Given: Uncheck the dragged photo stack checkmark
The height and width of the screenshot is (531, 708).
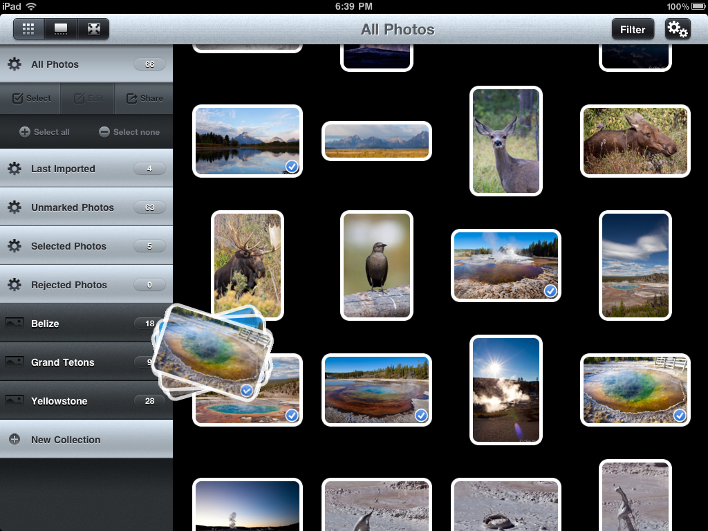Looking at the screenshot, I should pyautogui.click(x=247, y=390).
